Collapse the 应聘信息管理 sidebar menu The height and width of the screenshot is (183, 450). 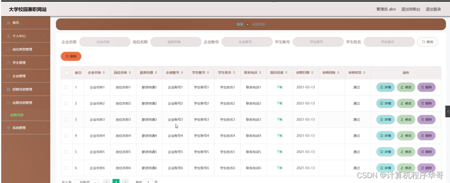pyautogui.click(x=44, y=103)
